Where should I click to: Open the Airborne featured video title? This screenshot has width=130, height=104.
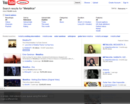[x=106, y=70]
